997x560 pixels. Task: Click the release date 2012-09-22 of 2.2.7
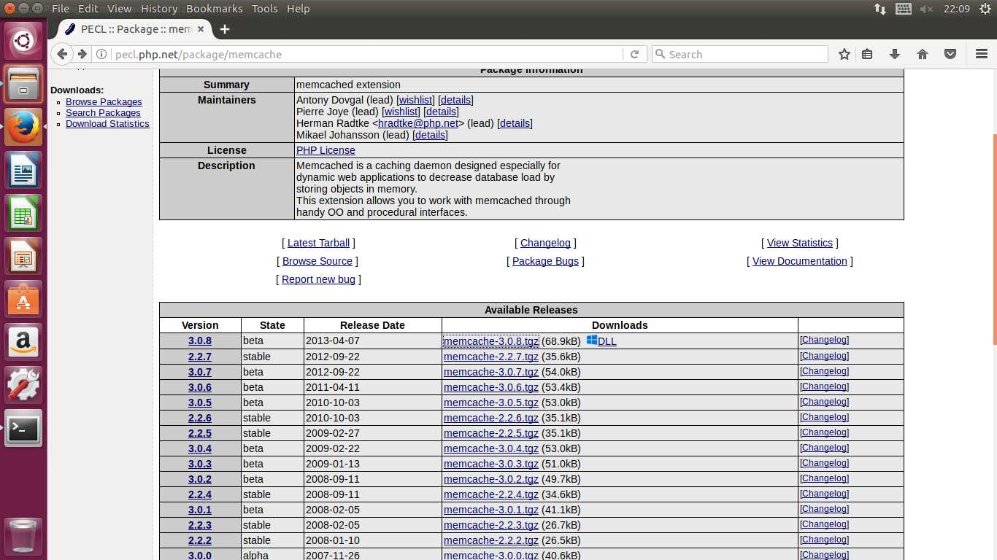(x=333, y=357)
